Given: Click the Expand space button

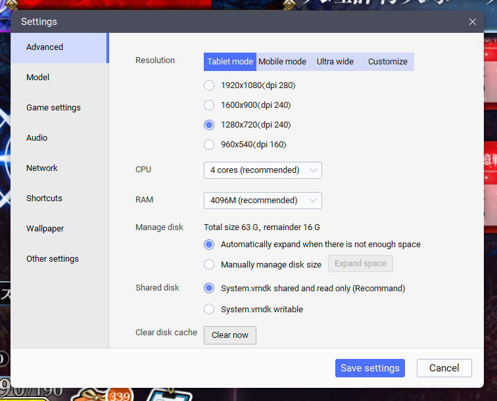Looking at the screenshot, I should [x=360, y=264].
